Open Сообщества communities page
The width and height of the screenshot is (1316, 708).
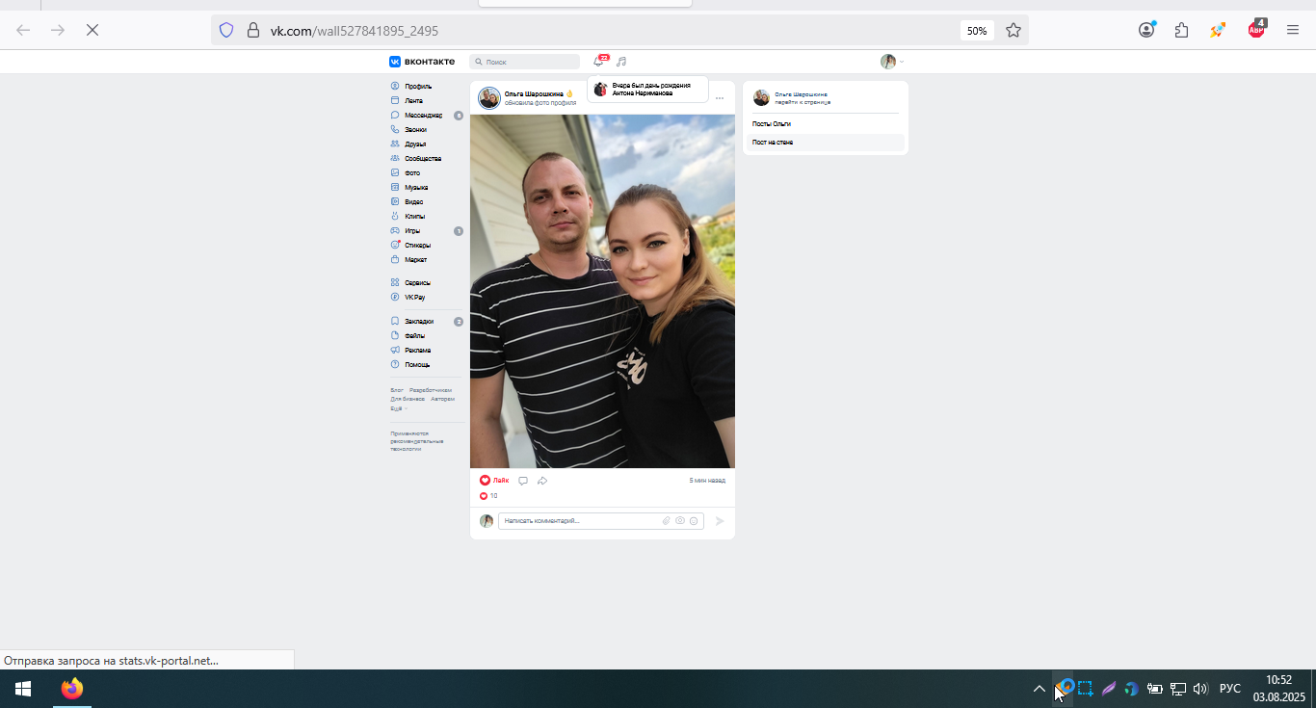pos(423,158)
